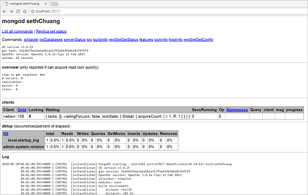Open Replica set status link

point(51,31)
